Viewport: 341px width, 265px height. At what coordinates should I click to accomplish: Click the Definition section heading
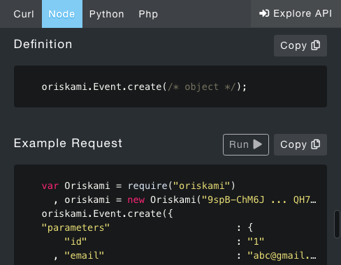(x=43, y=44)
